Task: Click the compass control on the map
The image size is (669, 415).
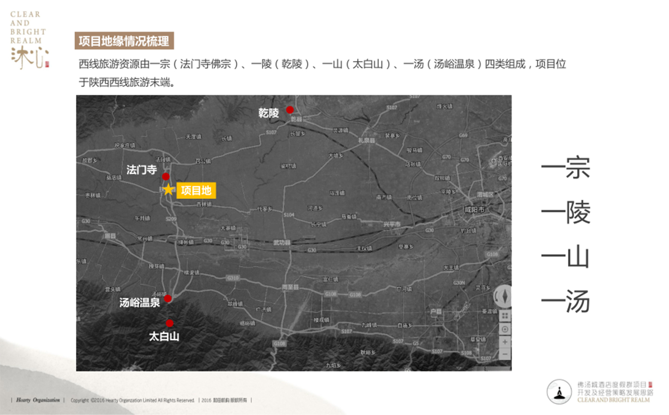Action: 504,296
